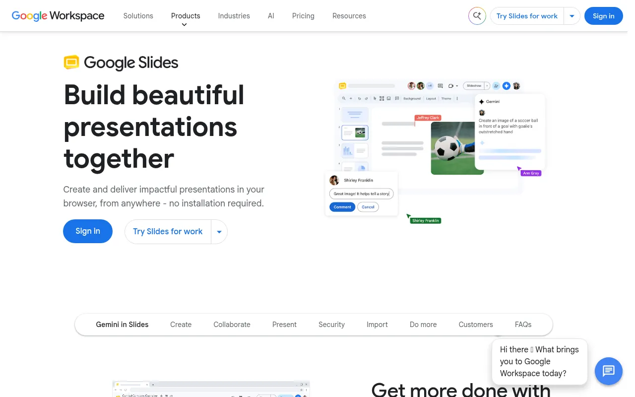Expand the header Try Slides dropdown arrow
635x397 pixels.
[572, 16]
